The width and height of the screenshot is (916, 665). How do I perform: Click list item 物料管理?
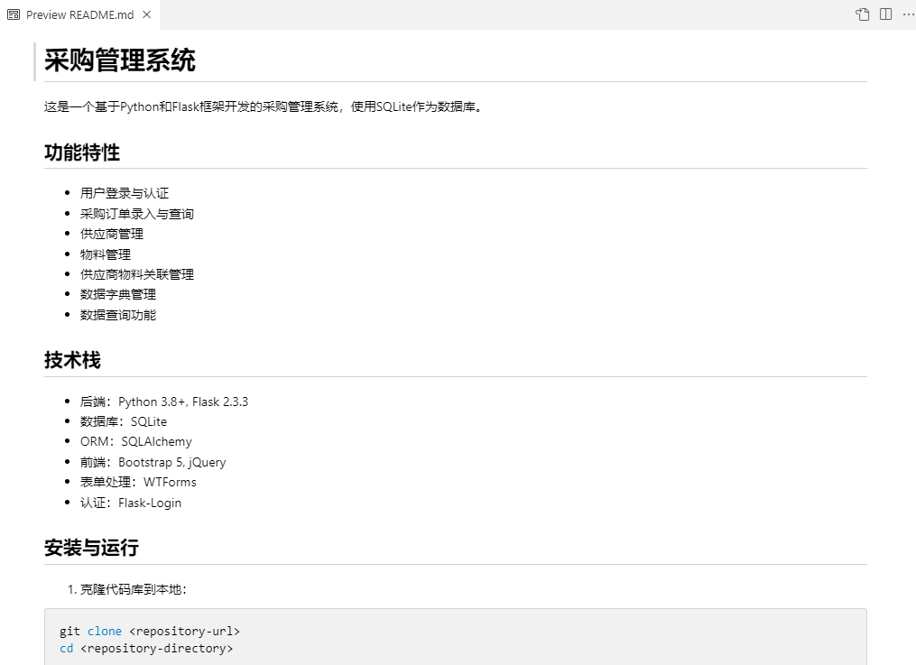point(106,254)
